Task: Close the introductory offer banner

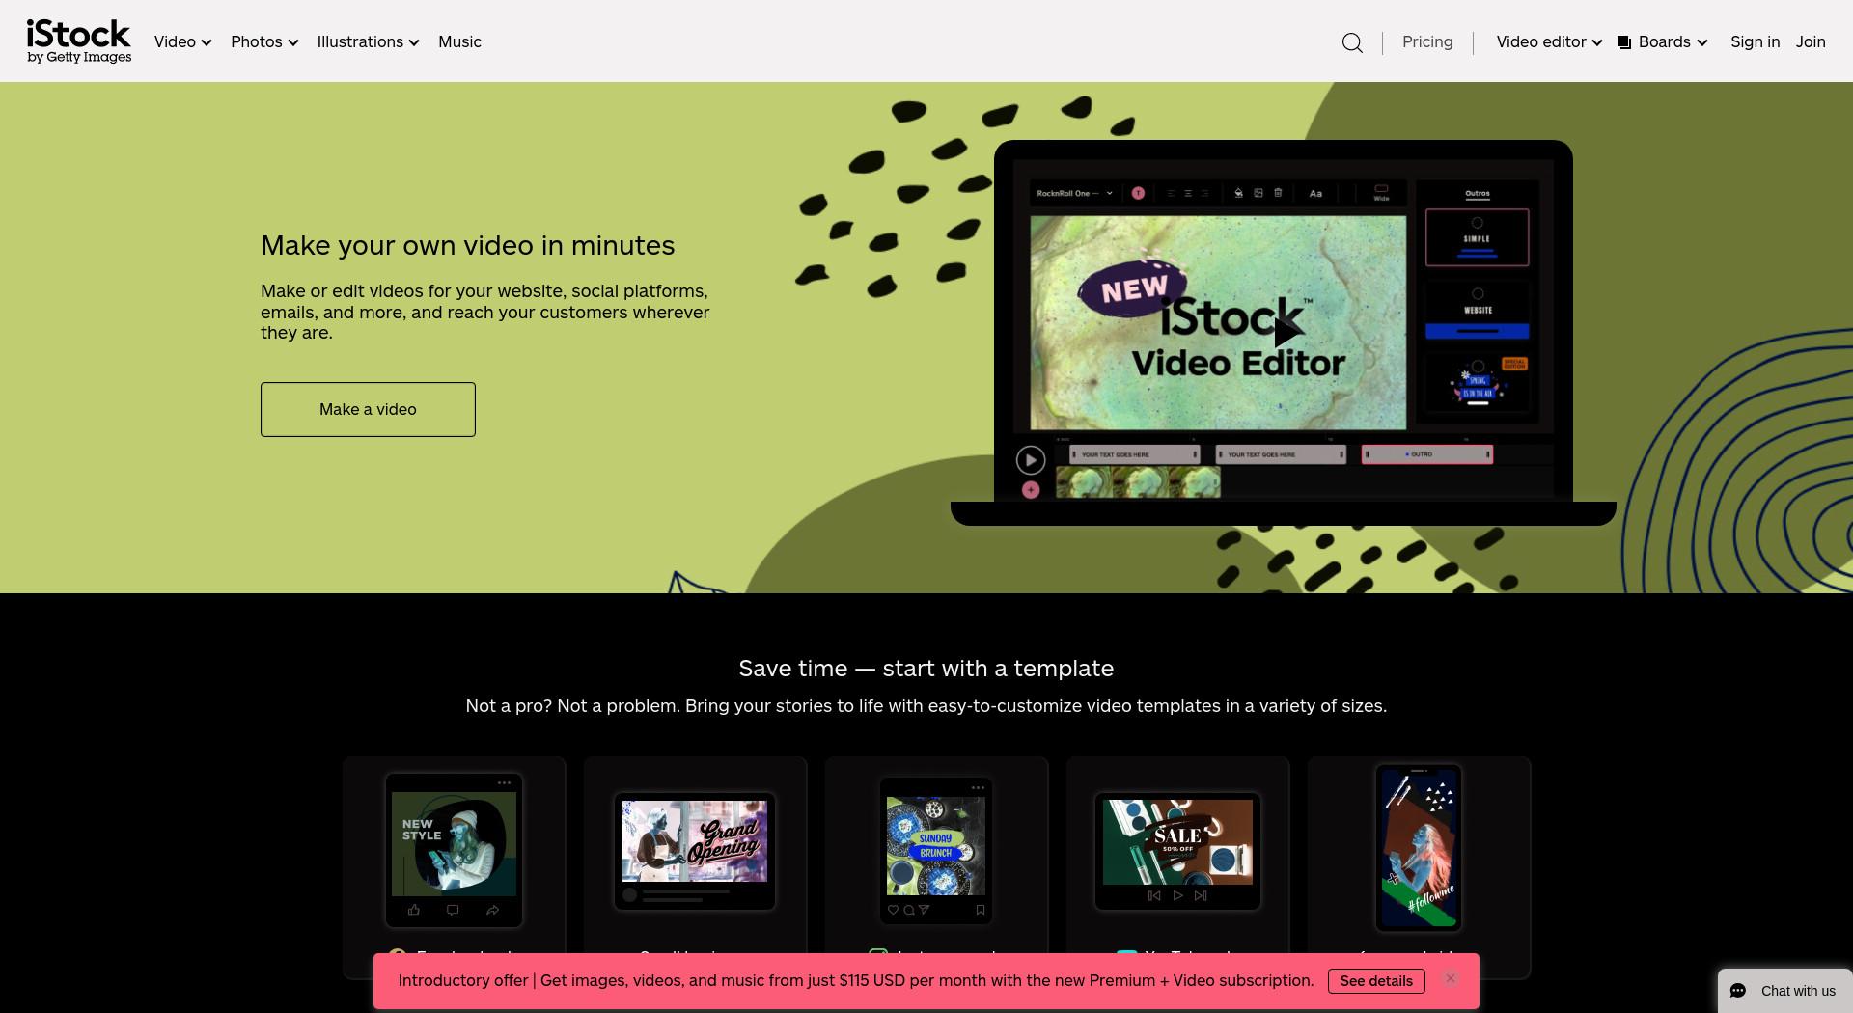Action: pyautogui.click(x=1450, y=978)
